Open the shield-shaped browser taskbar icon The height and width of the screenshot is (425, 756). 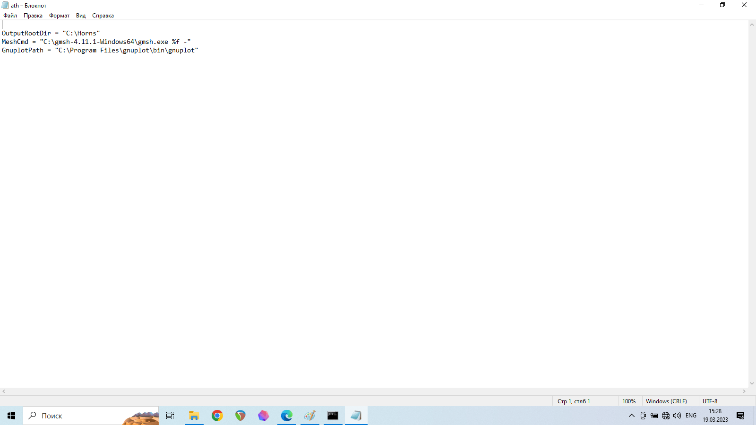240,416
